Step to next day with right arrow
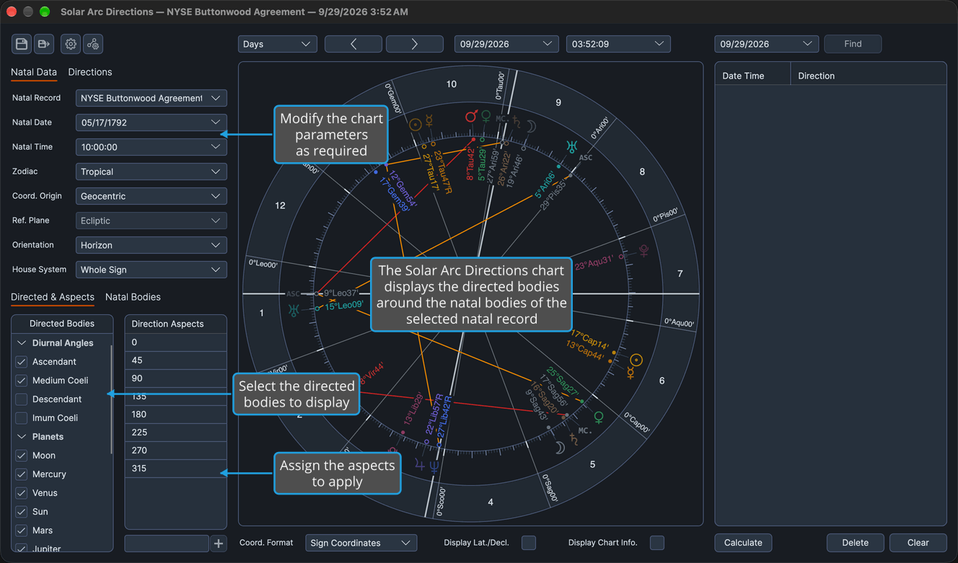 pos(415,44)
